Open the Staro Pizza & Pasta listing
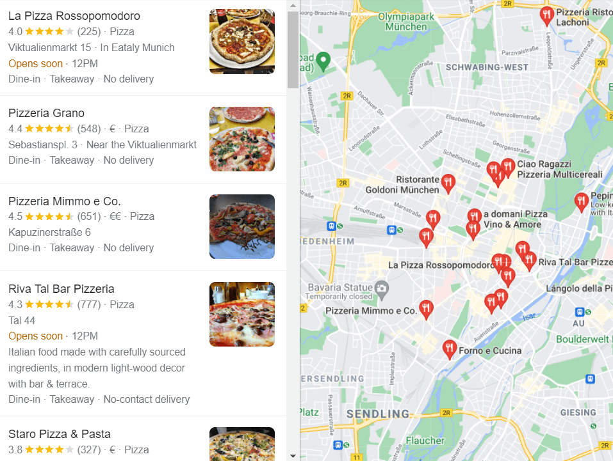Image resolution: width=613 pixels, height=461 pixels. tap(143, 439)
